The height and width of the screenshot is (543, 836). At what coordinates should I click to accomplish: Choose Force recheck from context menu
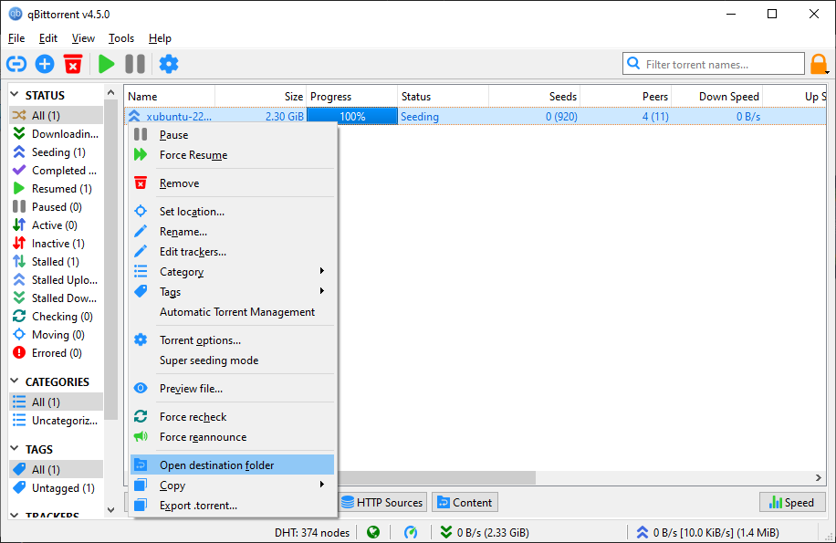[233, 417]
